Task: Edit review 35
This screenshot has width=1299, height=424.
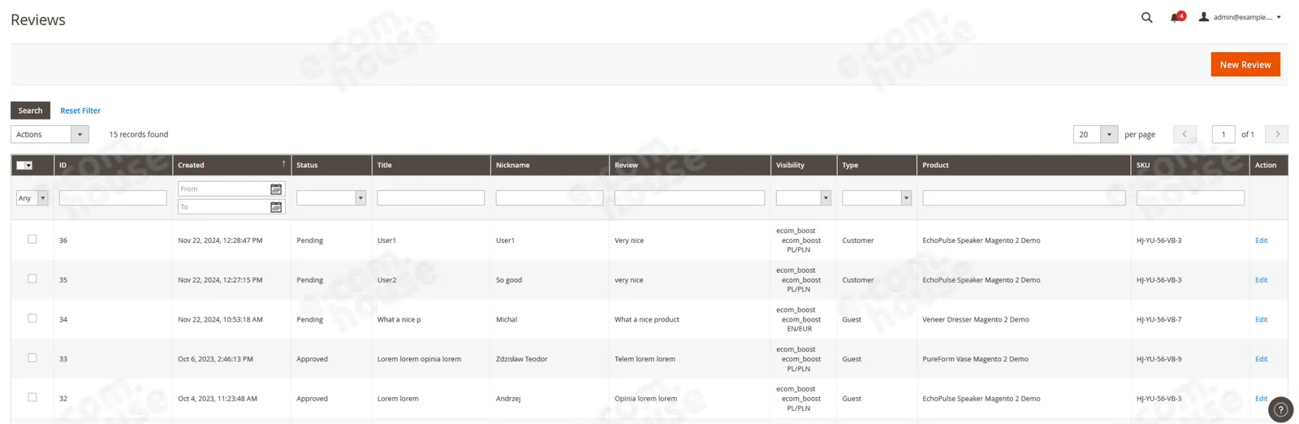Action: click(x=1261, y=279)
